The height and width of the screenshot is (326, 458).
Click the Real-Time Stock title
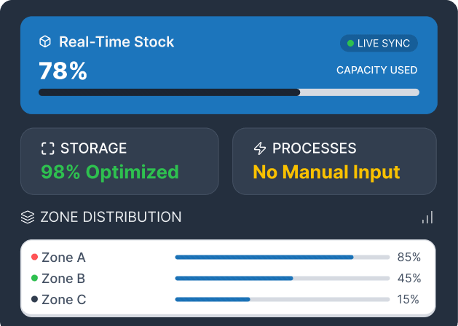(x=117, y=41)
